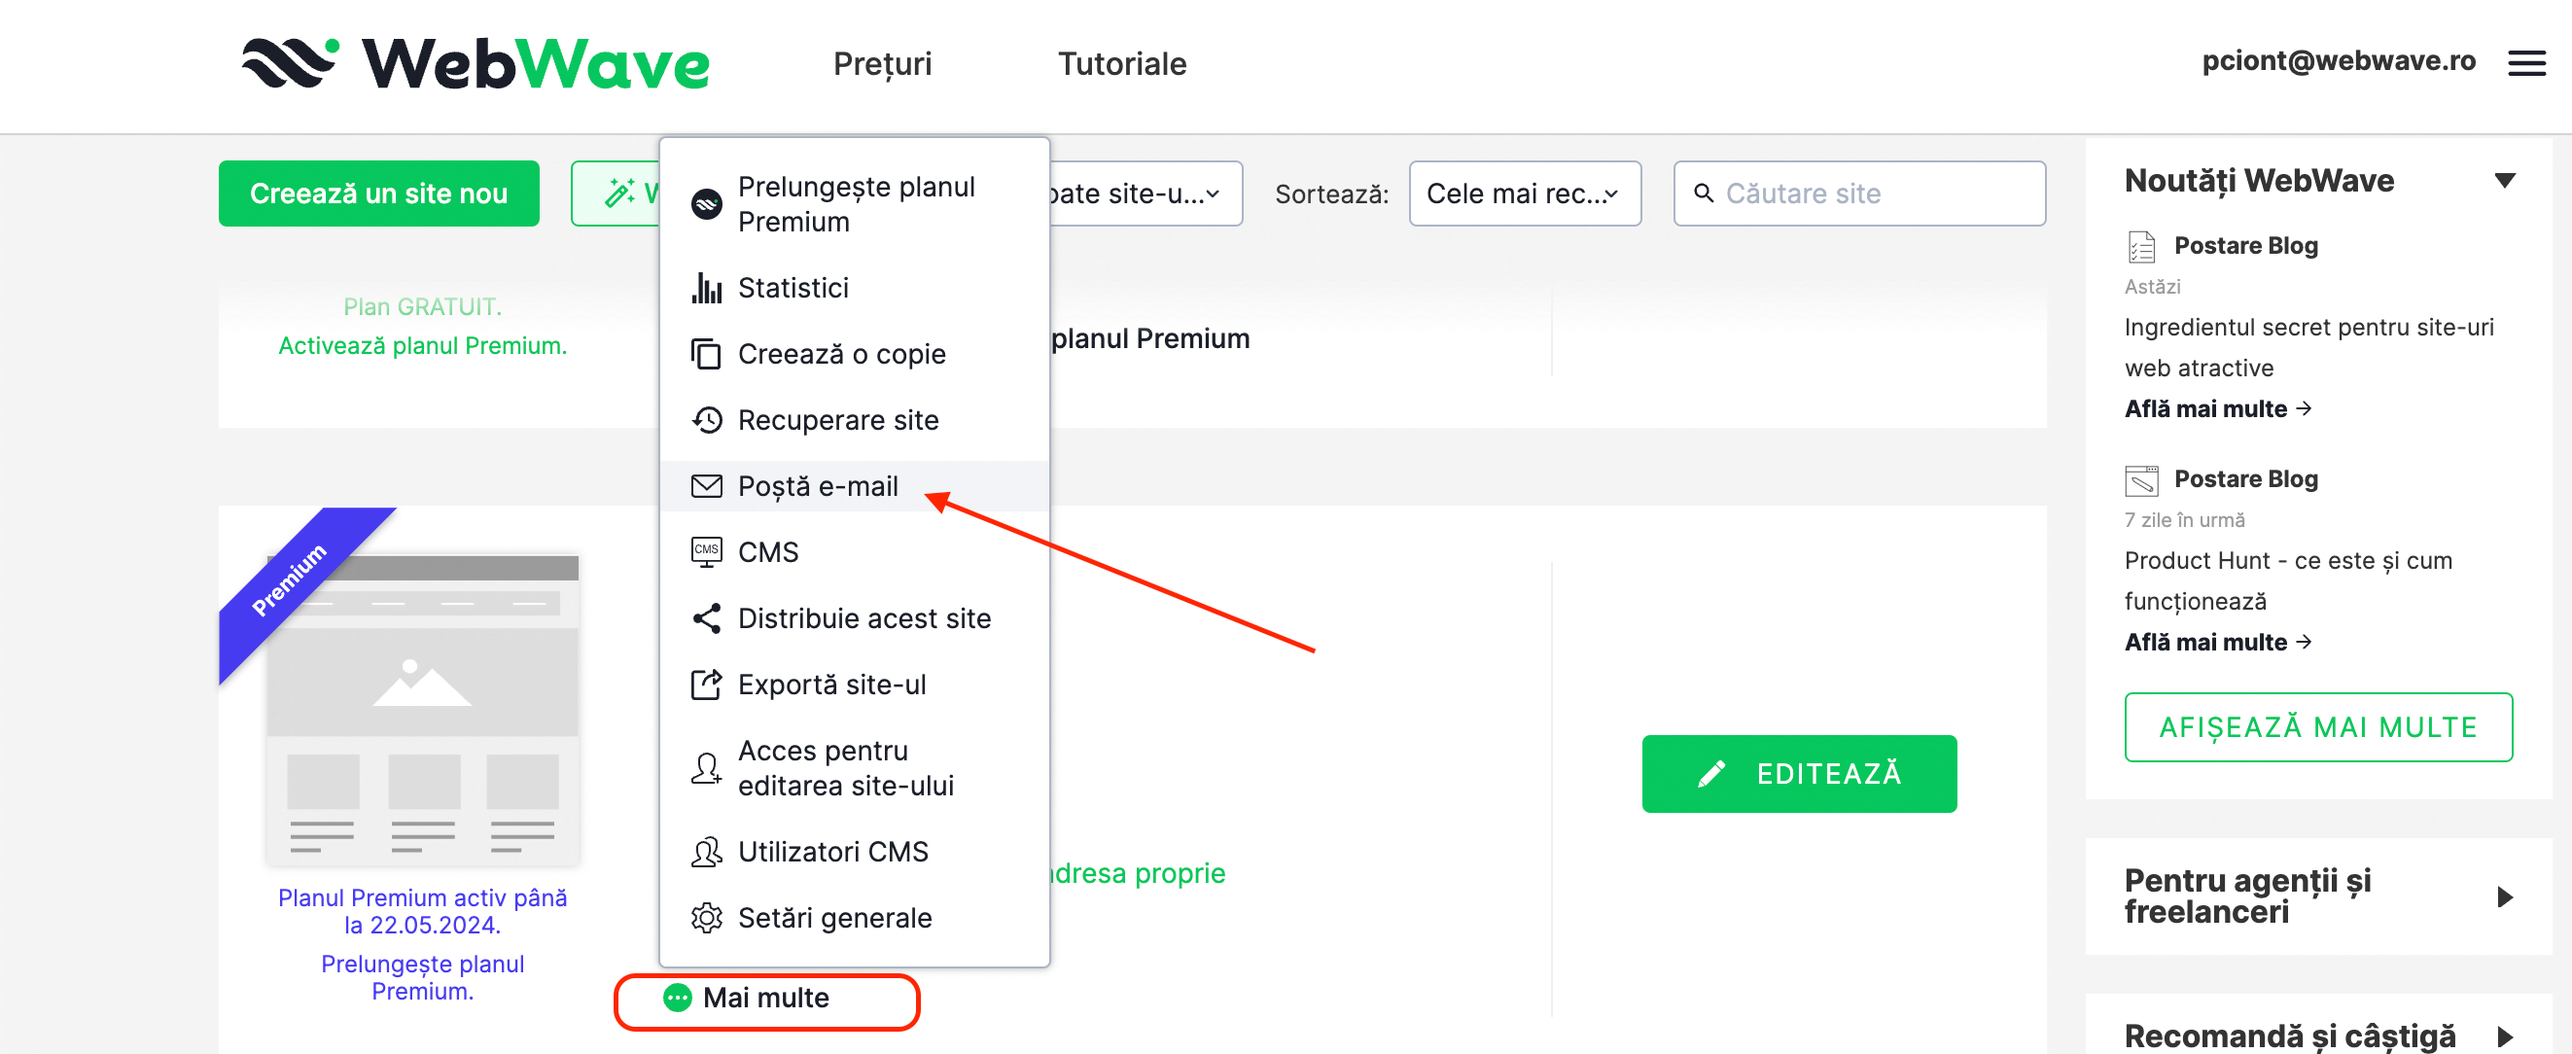This screenshot has height=1054, width=2572.
Task: Click the Setări generale gear icon
Action: (706, 917)
